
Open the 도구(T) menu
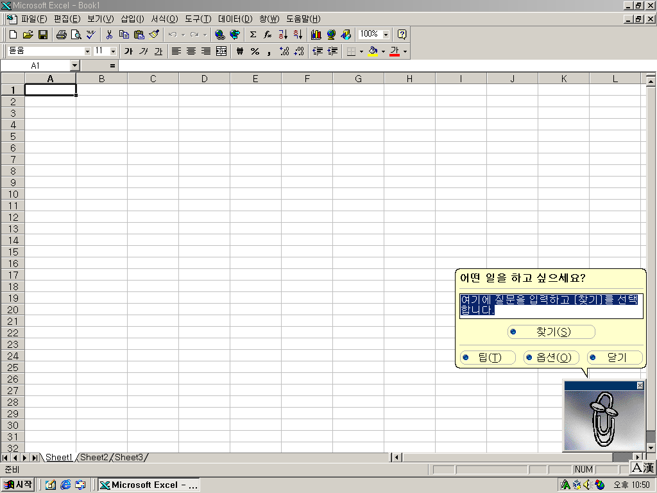coord(198,19)
